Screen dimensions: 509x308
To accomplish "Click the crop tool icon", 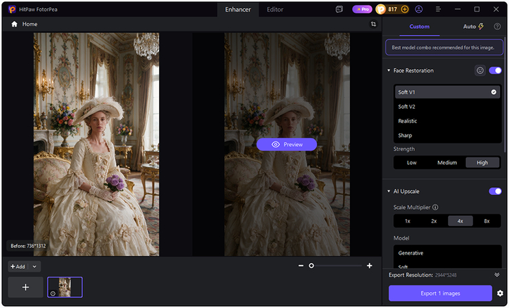I will point(374,24).
